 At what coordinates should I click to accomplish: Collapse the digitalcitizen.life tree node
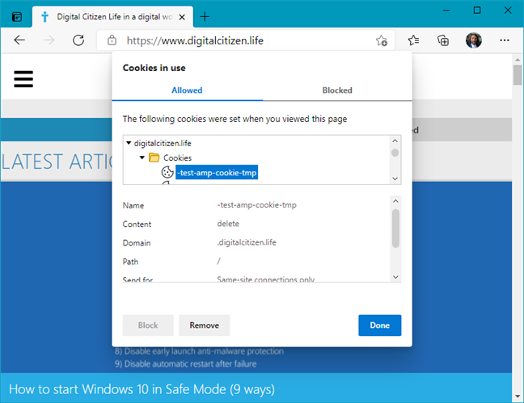[129, 143]
